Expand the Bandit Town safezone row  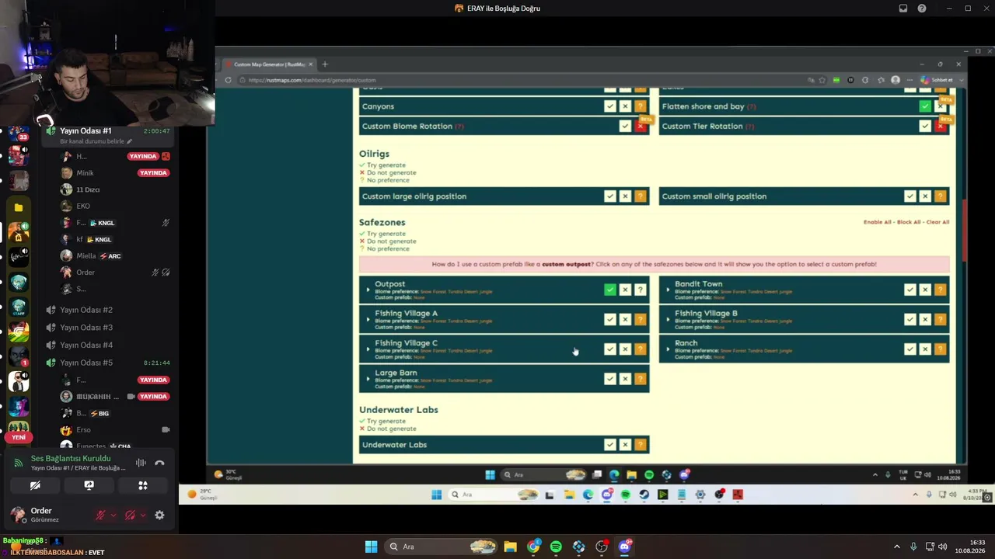coord(668,290)
